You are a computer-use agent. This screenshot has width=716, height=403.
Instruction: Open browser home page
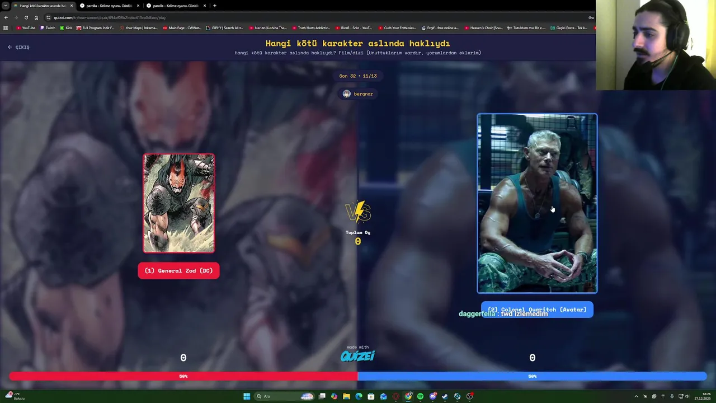coord(36,17)
